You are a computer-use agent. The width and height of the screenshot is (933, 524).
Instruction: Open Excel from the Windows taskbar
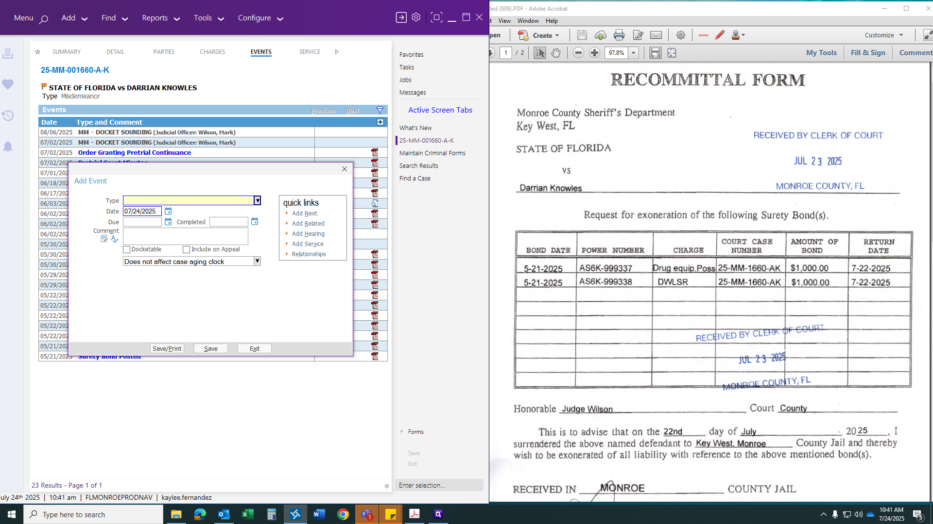[x=248, y=514]
